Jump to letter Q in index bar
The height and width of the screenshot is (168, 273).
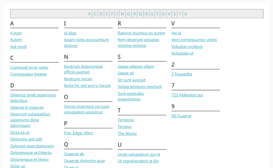(140, 14)
